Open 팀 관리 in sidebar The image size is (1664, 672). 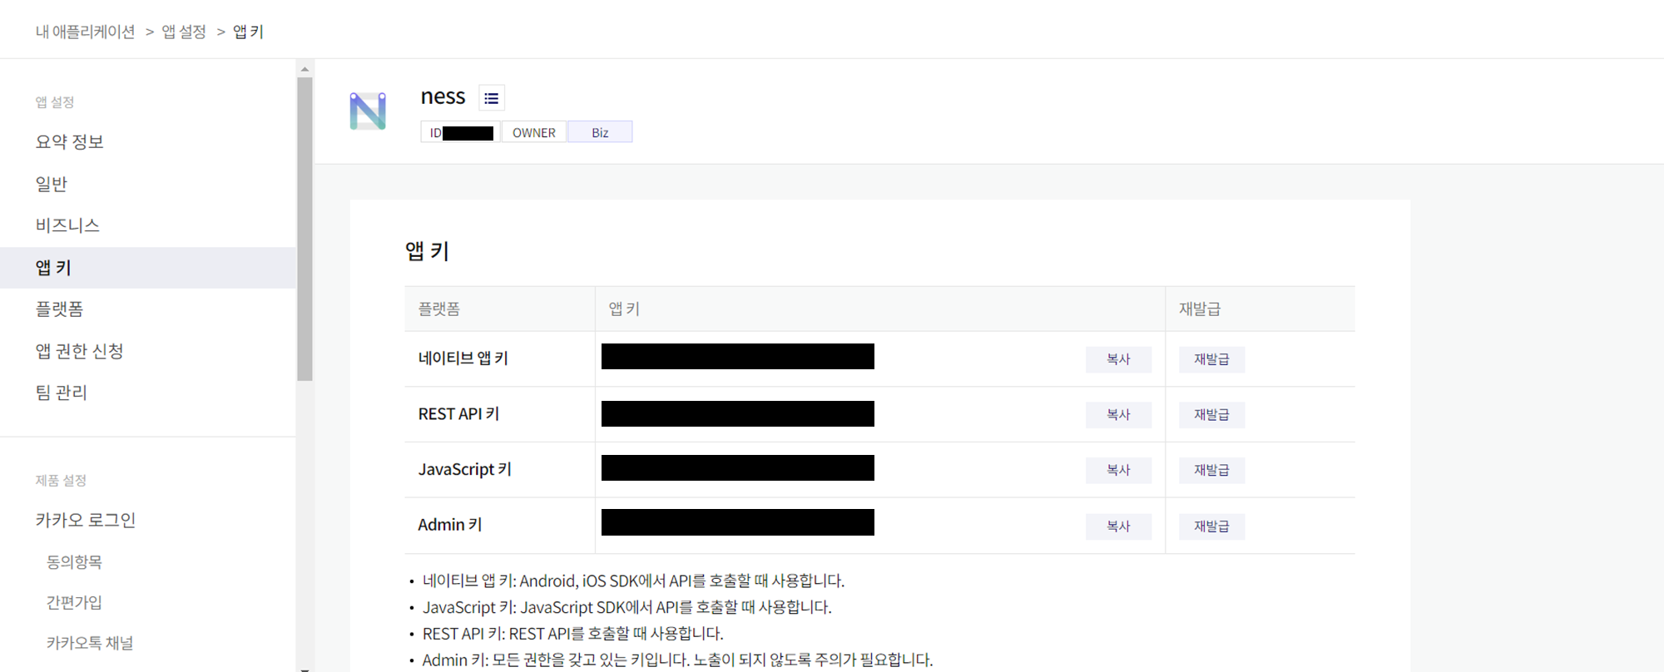click(x=61, y=393)
